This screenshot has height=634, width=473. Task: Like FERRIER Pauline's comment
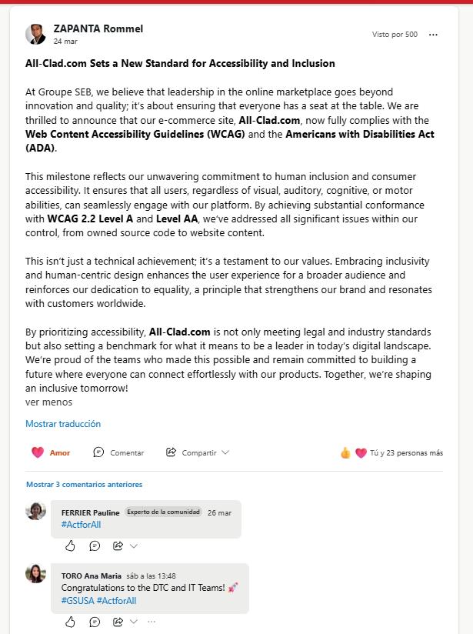(x=71, y=546)
